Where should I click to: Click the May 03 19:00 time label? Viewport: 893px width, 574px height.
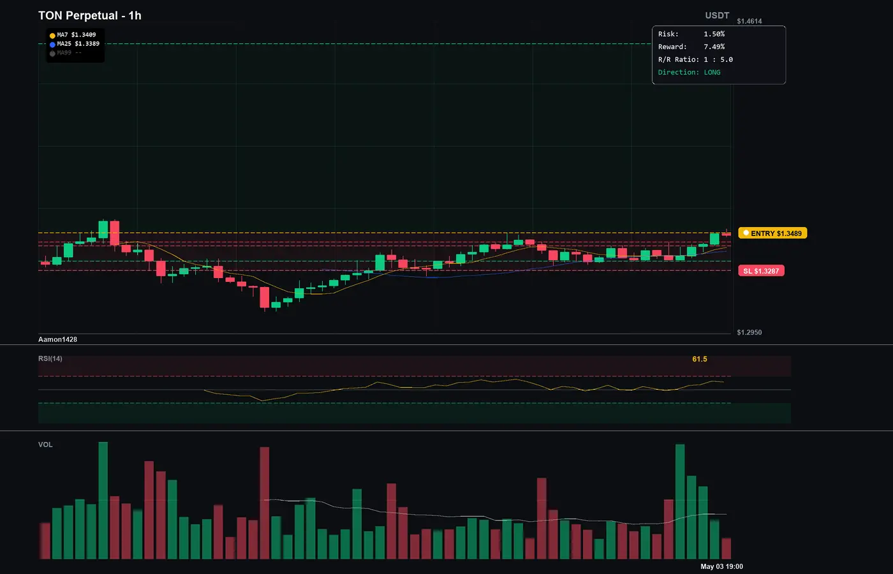pos(721,566)
